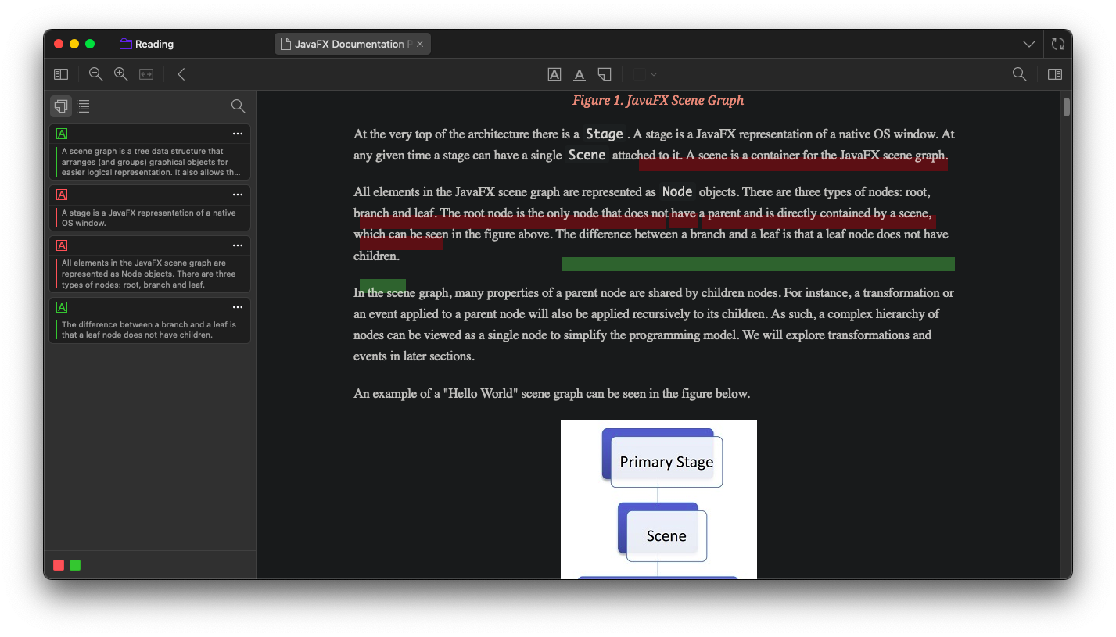
Task: Click the zoom in magnifier
Action: pyautogui.click(x=121, y=74)
